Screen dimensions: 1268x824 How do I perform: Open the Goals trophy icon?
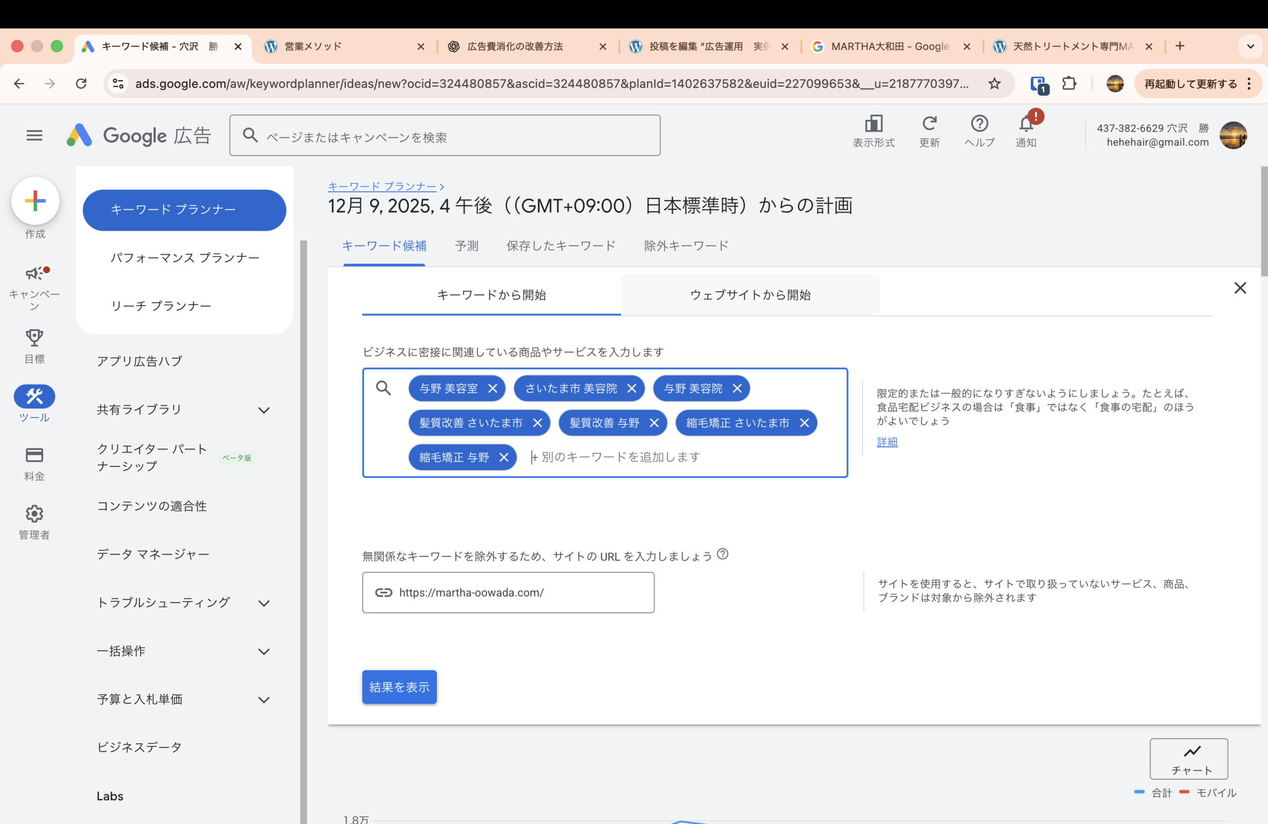[35, 338]
